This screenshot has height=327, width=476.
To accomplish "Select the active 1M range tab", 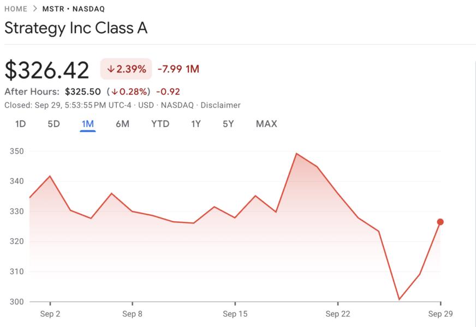I will click(87, 124).
